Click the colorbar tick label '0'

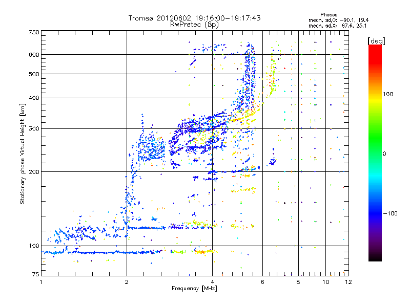384,154
